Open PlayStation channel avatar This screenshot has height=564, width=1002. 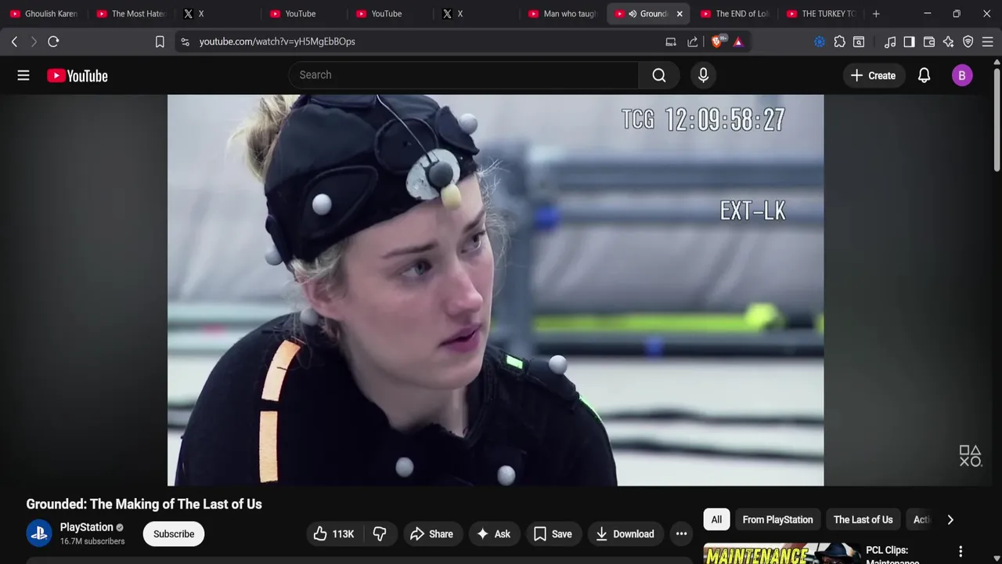(x=39, y=533)
